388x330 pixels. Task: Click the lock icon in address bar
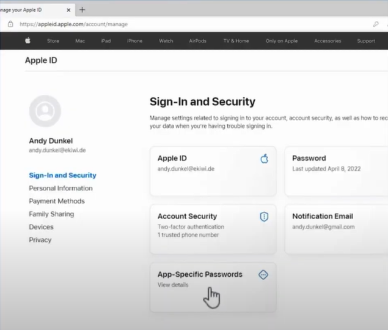10,24
